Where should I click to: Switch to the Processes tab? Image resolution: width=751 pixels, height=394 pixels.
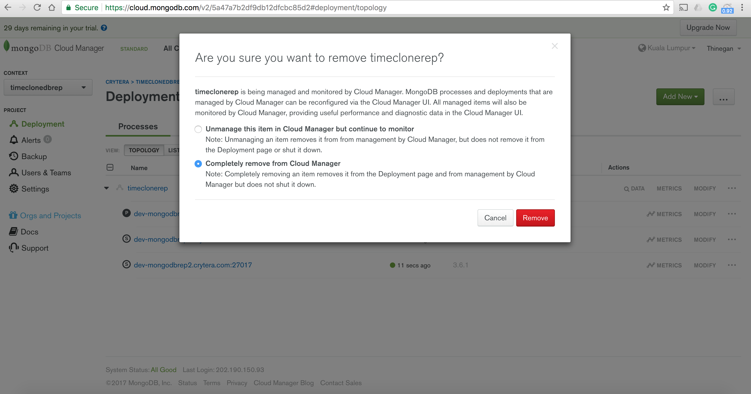(138, 127)
